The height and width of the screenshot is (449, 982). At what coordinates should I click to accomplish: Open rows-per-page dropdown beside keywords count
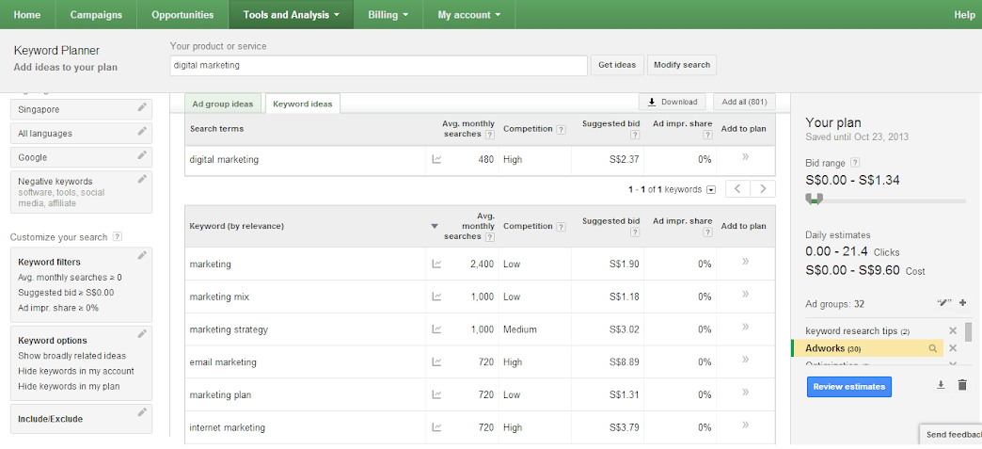tap(711, 190)
